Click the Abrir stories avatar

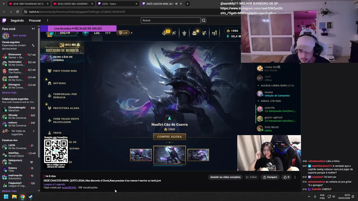point(6,35)
